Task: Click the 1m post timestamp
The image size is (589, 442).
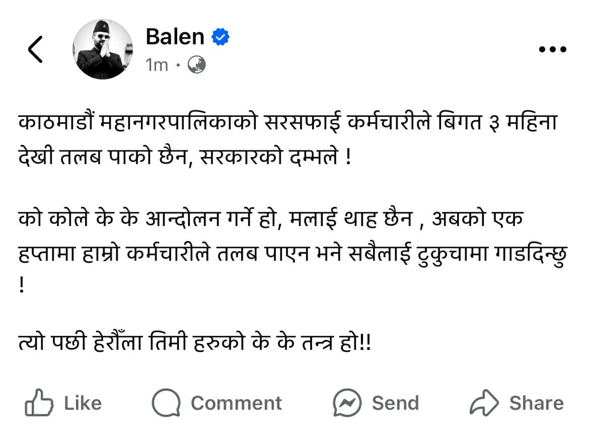Action: tap(157, 65)
